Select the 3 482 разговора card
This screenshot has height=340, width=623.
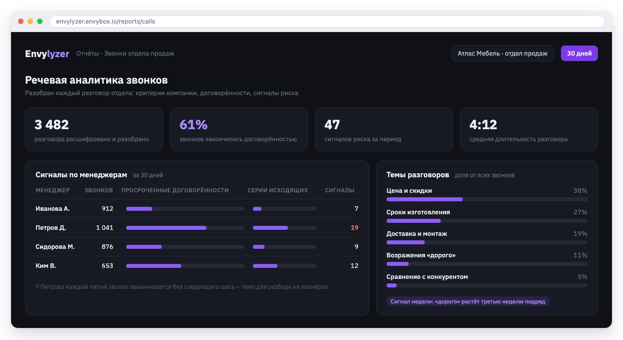(x=94, y=129)
